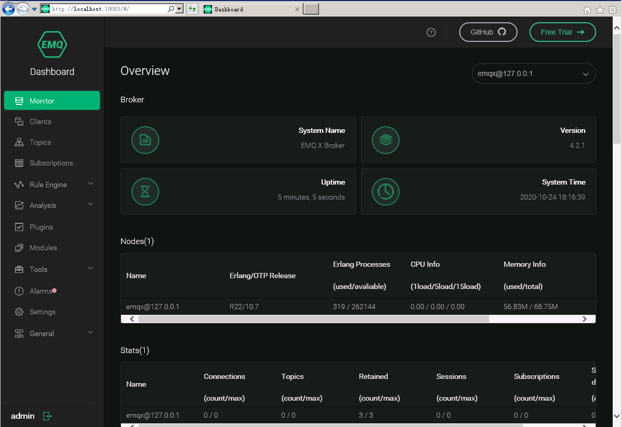The width and height of the screenshot is (622, 427).
Task: Click Nodes table scroll left arrow
Action: pos(132,319)
